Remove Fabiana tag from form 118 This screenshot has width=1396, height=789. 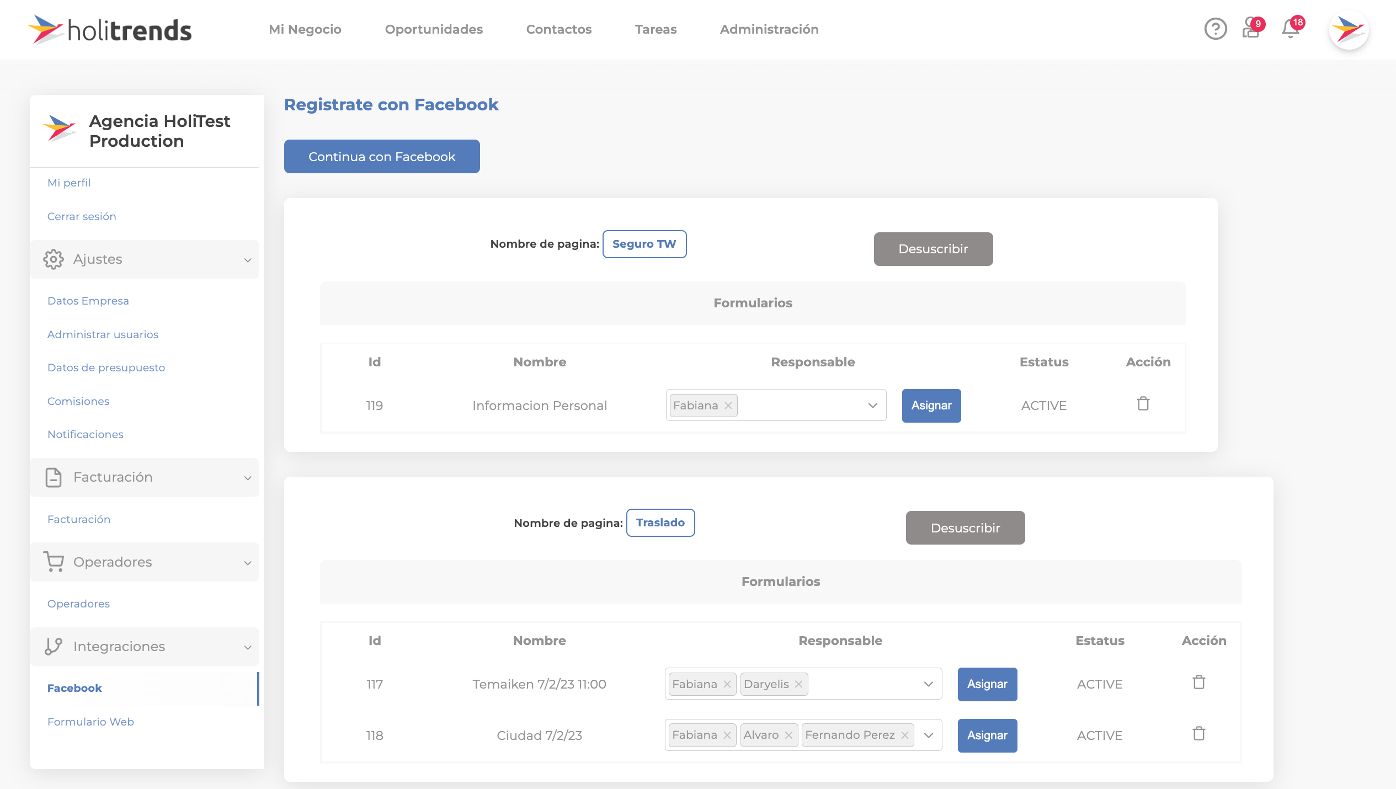tap(727, 735)
